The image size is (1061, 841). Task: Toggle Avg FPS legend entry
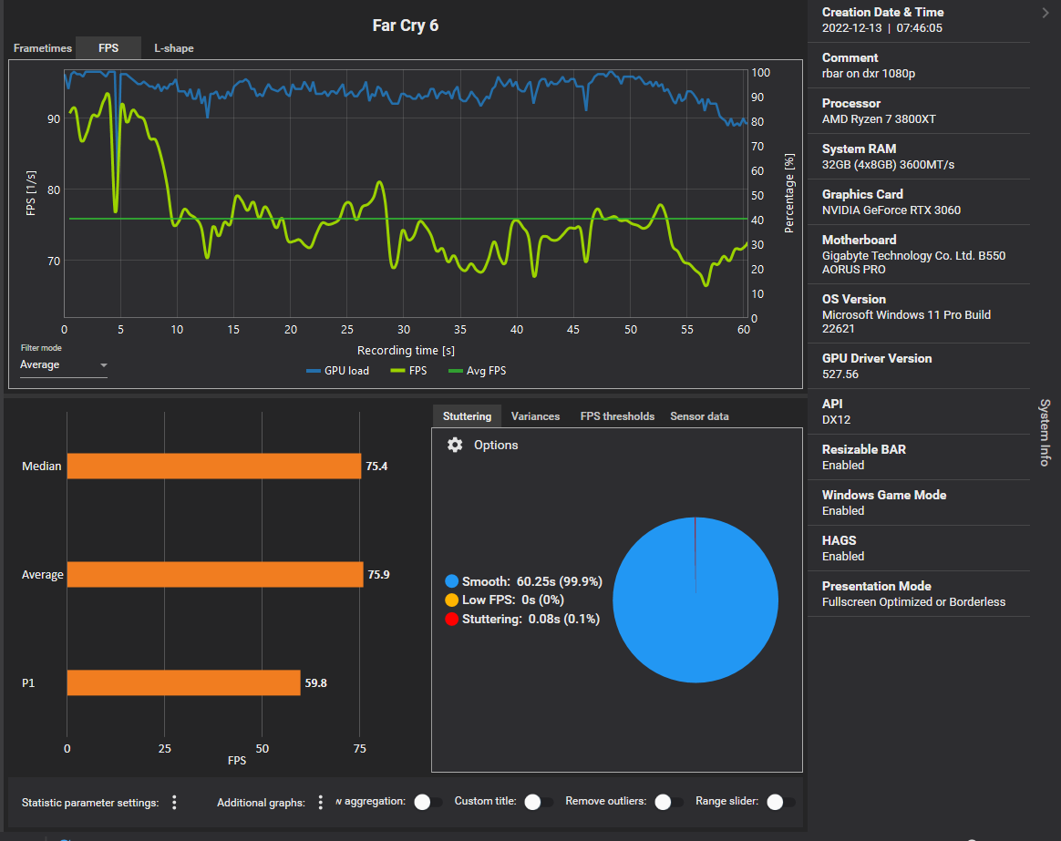point(477,371)
